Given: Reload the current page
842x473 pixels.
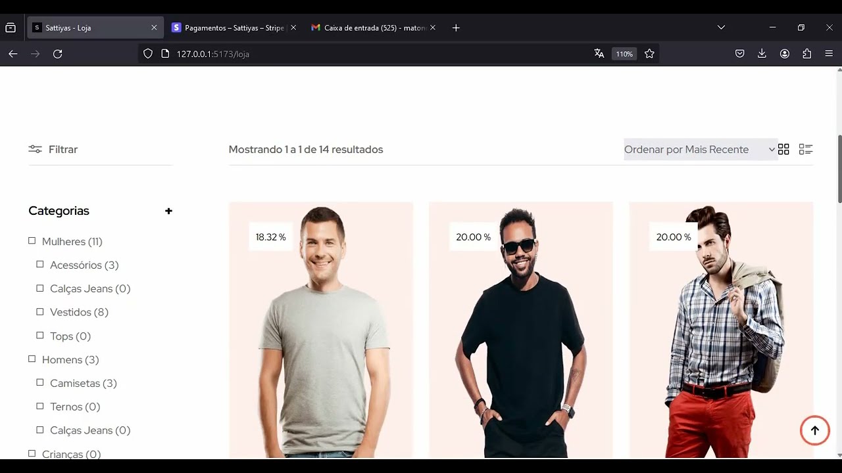Looking at the screenshot, I should pos(57,54).
